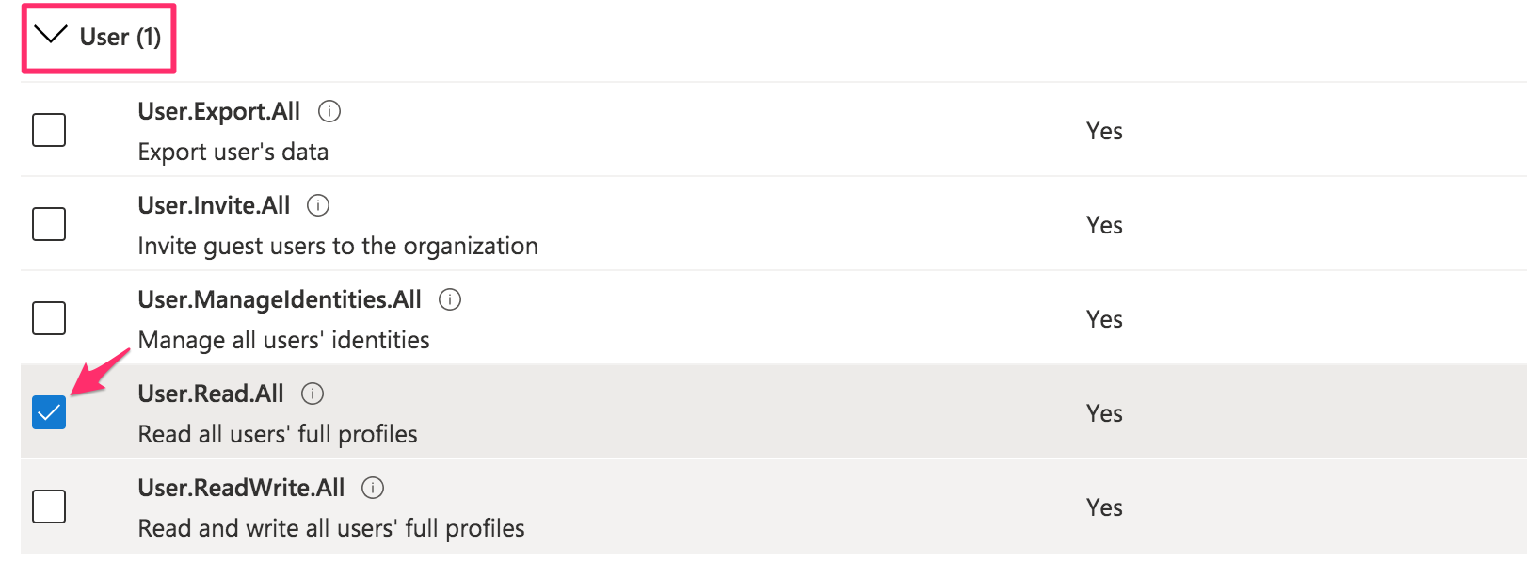Click the text Manage all users' identities
1540x563 pixels.
(283, 340)
